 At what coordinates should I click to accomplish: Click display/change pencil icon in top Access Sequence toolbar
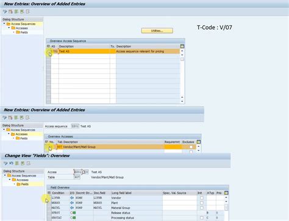[x=5, y=12]
